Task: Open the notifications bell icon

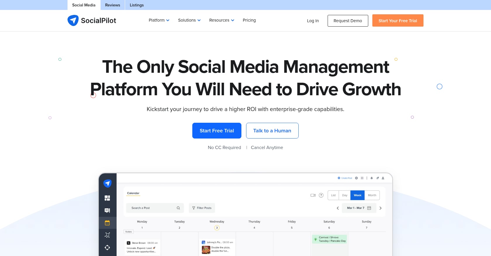Action: point(372,178)
